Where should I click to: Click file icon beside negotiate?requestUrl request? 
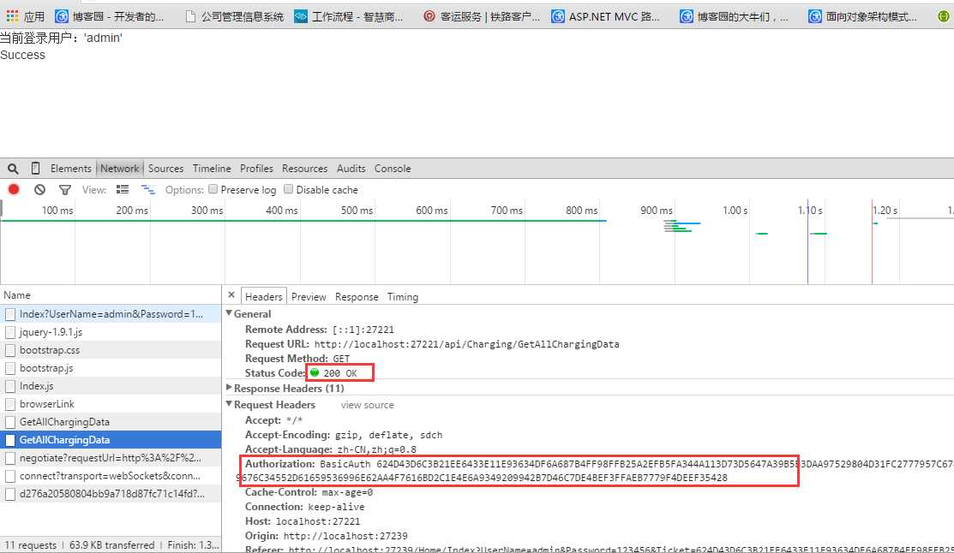point(9,458)
